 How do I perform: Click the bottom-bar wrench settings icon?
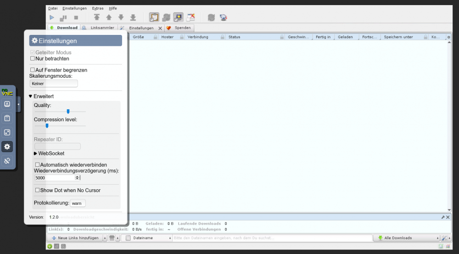[x=444, y=238]
